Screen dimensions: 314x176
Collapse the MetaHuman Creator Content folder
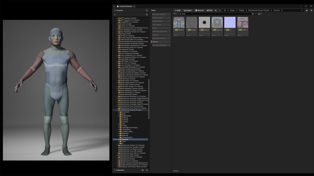coord(117,110)
